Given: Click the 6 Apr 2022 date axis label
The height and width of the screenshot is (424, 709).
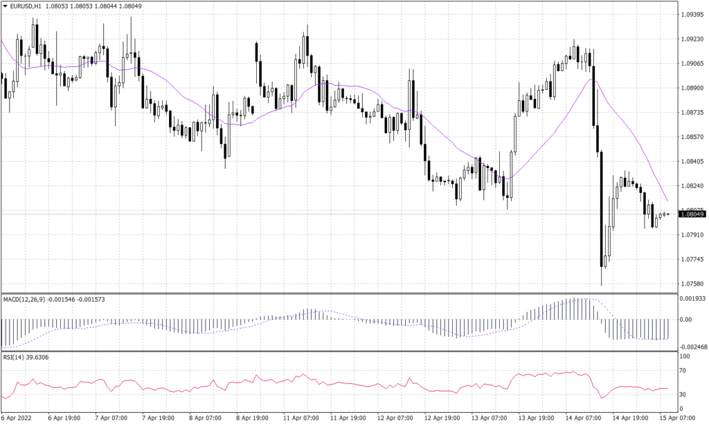Looking at the screenshot, I should pyautogui.click(x=16, y=418).
